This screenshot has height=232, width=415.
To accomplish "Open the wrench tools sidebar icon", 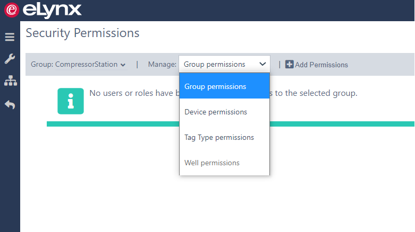I will pyautogui.click(x=10, y=59).
